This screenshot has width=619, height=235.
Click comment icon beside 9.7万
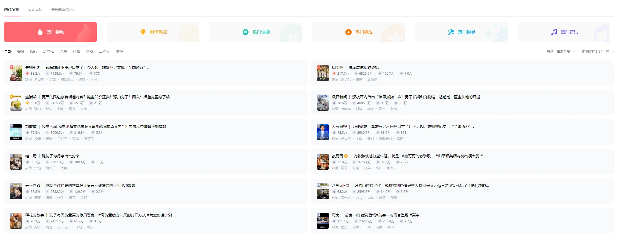(401, 221)
